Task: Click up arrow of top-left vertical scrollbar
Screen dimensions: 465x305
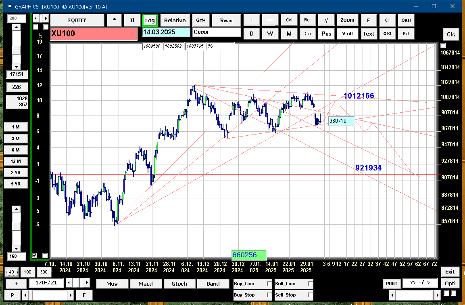Action: 16,27
